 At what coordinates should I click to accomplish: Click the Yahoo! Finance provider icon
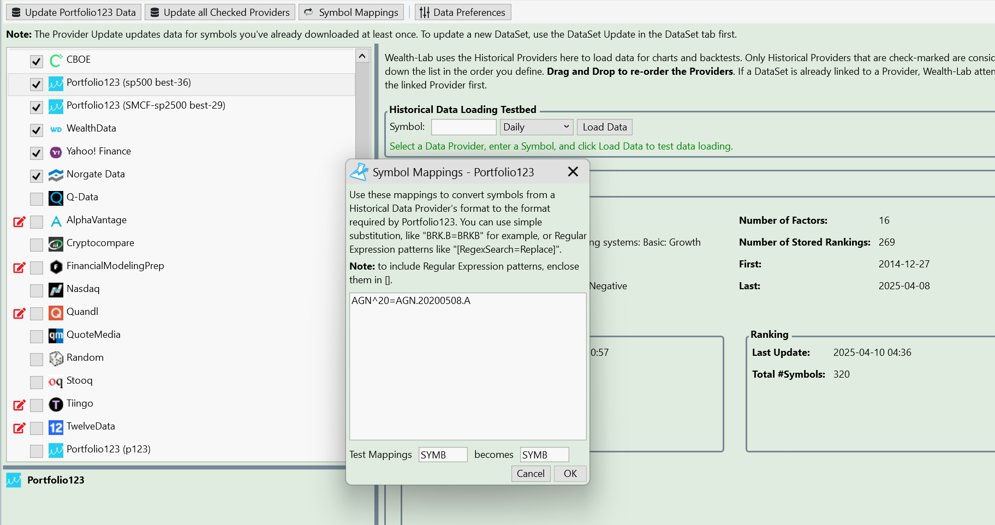(x=56, y=152)
